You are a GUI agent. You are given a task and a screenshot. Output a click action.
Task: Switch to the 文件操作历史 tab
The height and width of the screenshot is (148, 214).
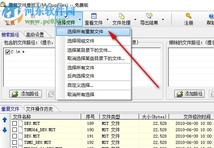pyautogui.click(x=39, y=109)
